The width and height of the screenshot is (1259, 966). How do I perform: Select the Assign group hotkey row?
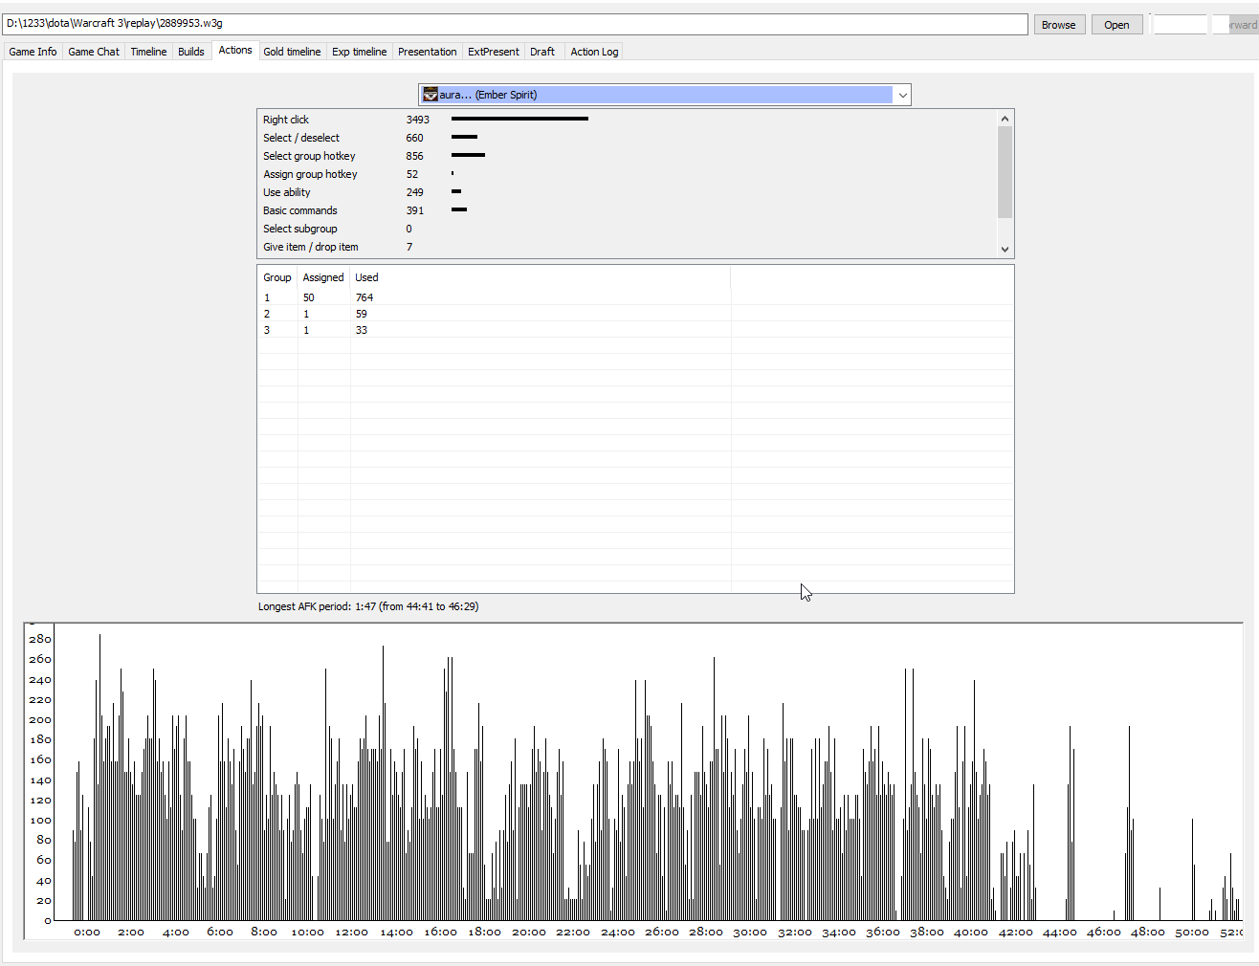click(x=627, y=174)
